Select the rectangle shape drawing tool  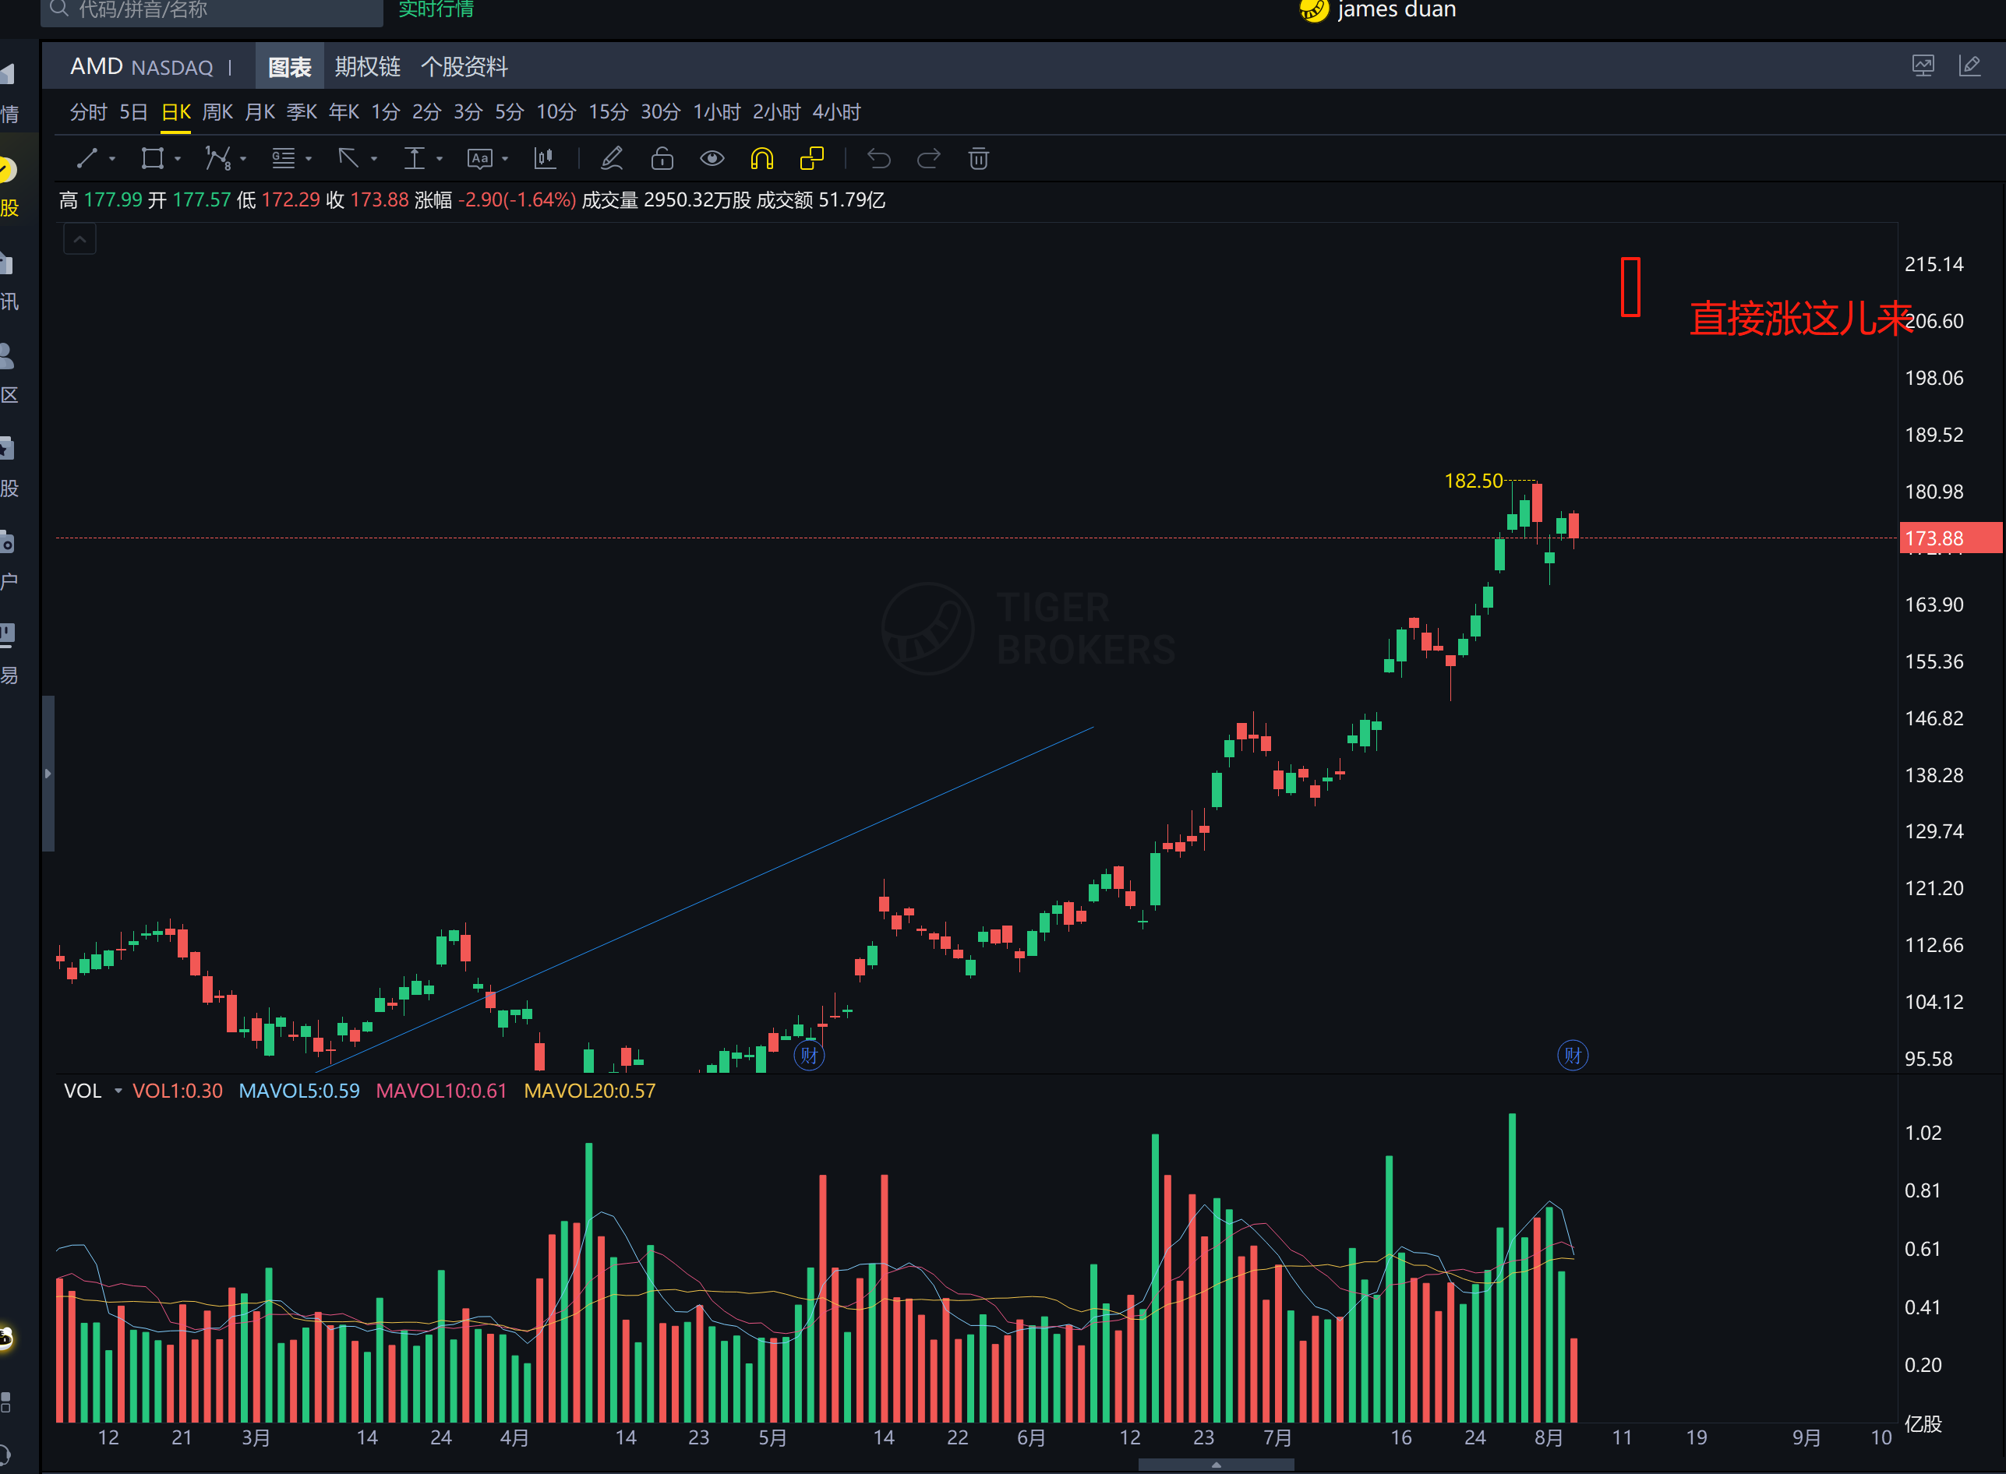[x=152, y=159]
